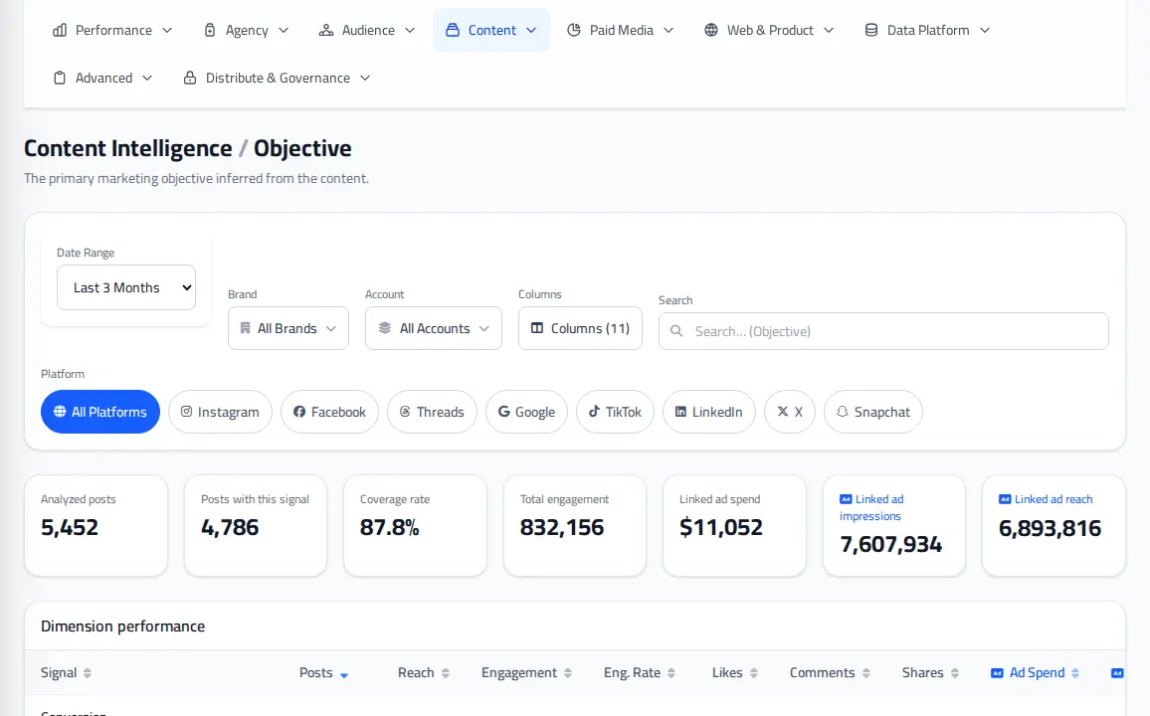
Task: Click the search magnifier icon
Action: pos(676,331)
